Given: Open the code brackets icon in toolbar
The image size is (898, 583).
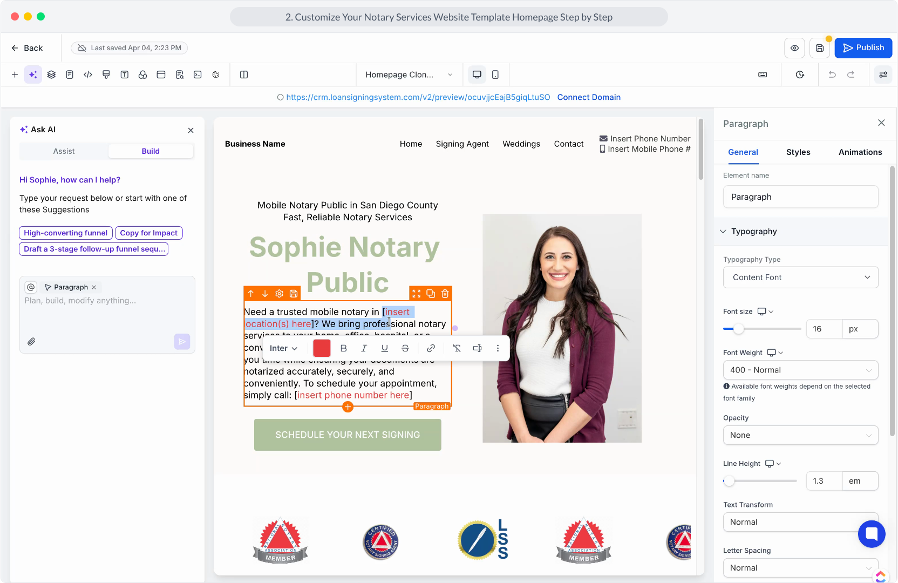Looking at the screenshot, I should click(x=88, y=74).
